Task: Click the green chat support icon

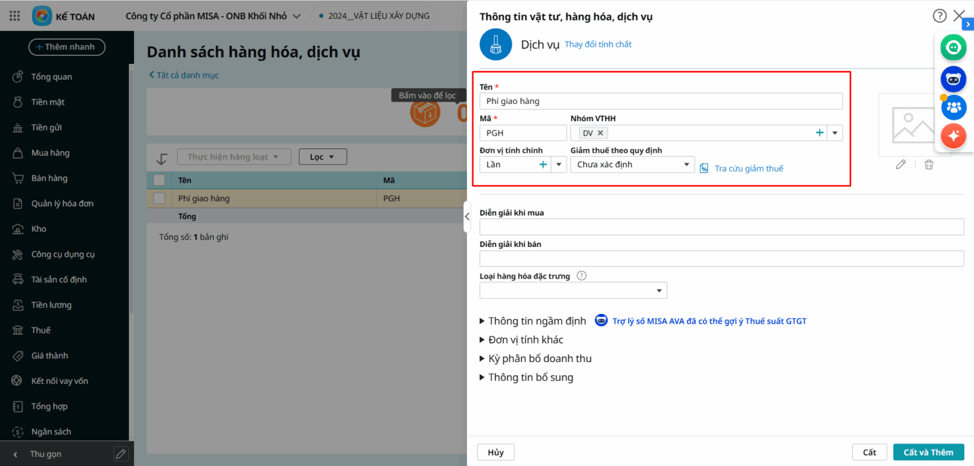Action: click(953, 47)
